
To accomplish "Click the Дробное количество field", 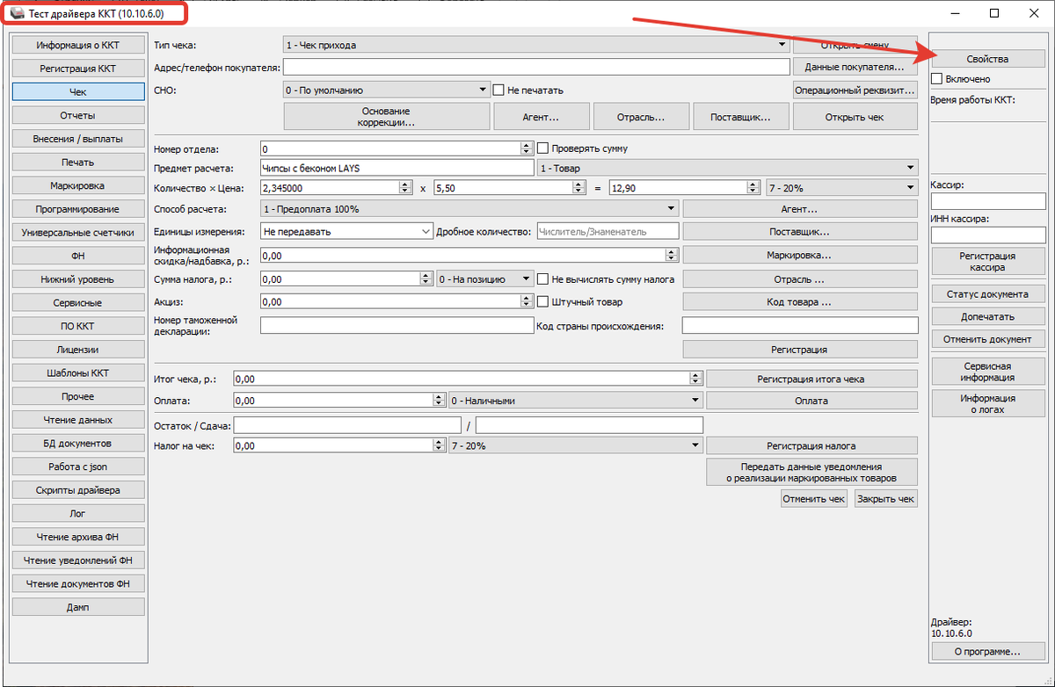I will pyautogui.click(x=608, y=231).
